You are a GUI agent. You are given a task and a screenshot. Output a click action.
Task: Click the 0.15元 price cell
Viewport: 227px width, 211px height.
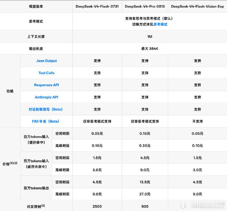click(145, 134)
